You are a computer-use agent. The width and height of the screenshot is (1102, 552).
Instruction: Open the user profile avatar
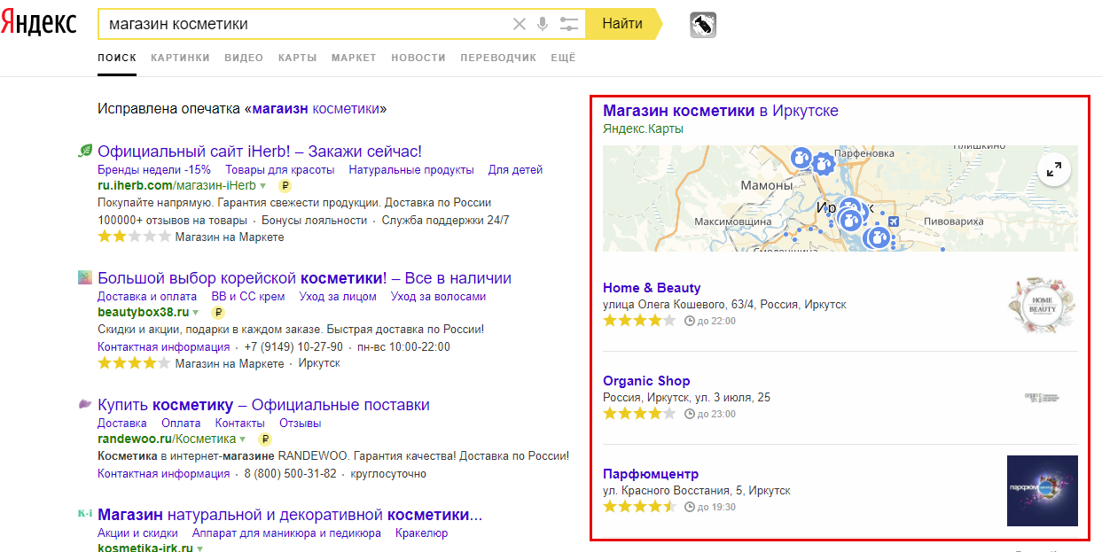click(x=703, y=25)
